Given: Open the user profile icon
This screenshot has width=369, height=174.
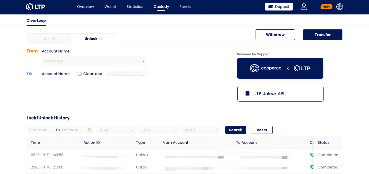Looking at the screenshot, I should point(304,7).
